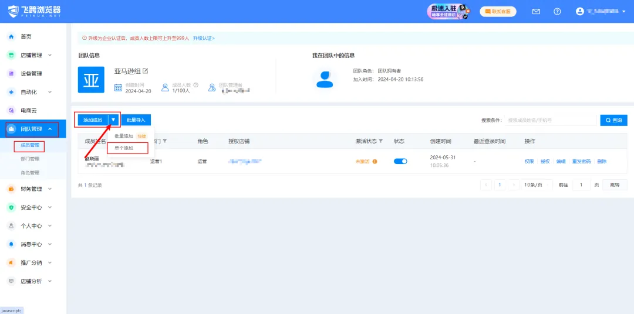The height and width of the screenshot is (314, 634).
Task: Click the 查询 search button
Action: [x=613, y=120]
